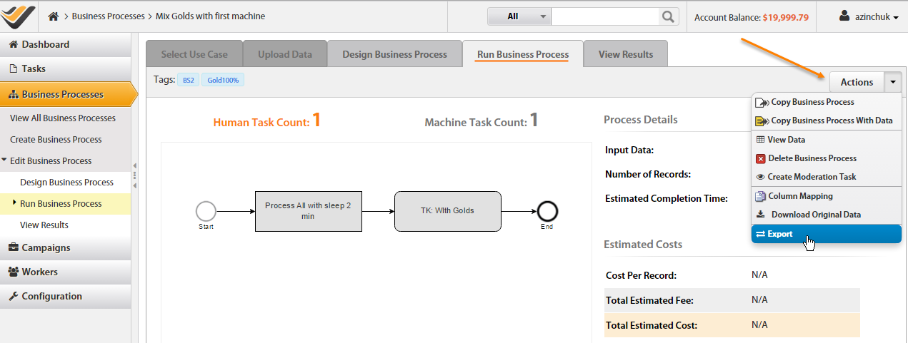Open the All search filter dropdown
This screenshot has width=908, height=343.
519,16
